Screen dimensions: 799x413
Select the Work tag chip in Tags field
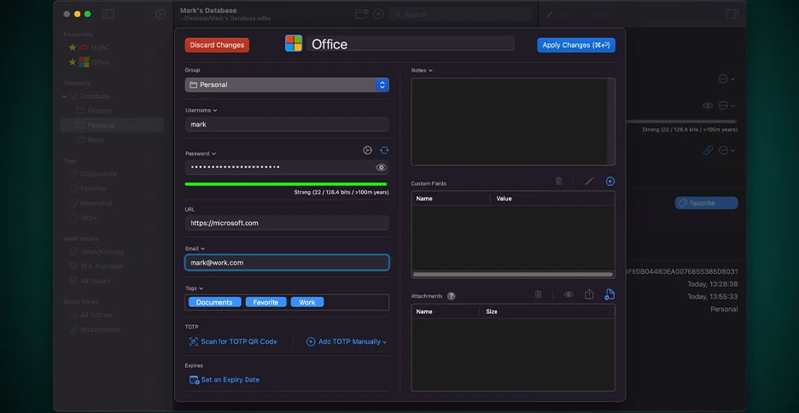pos(307,302)
